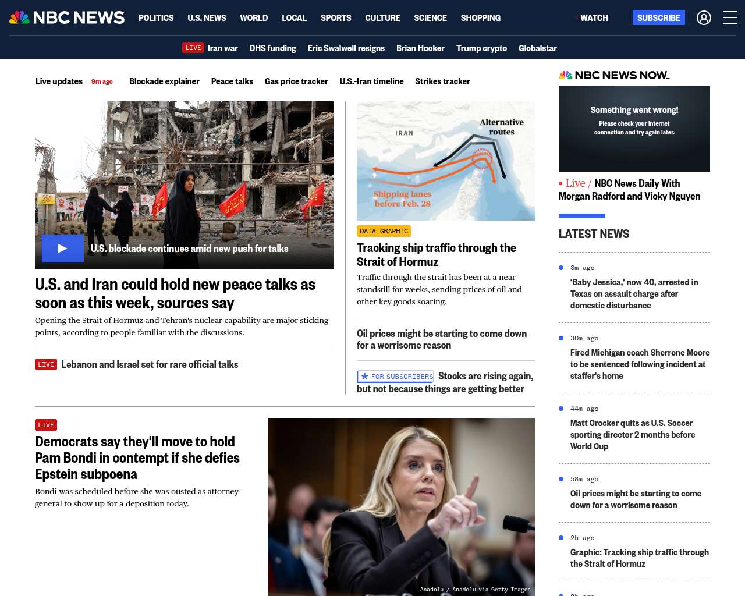The image size is (745, 596).
Task: Click the Data Graphic label
Action: (384, 231)
